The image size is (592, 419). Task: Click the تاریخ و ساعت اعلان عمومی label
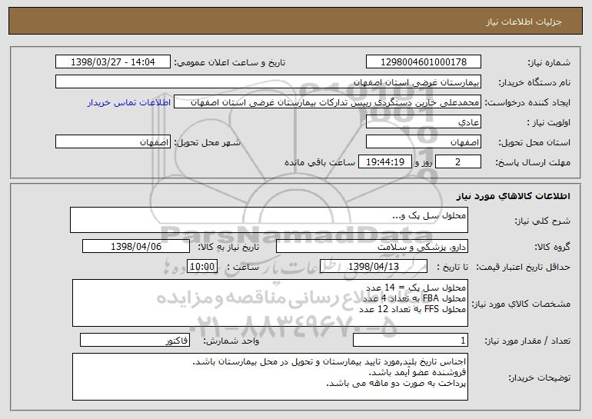pos(230,62)
